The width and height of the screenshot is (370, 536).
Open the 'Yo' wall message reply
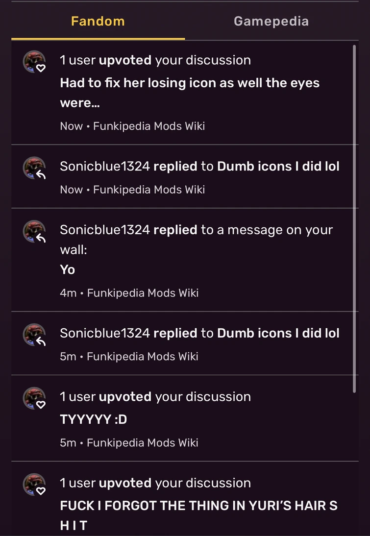[x=68, y=269]
